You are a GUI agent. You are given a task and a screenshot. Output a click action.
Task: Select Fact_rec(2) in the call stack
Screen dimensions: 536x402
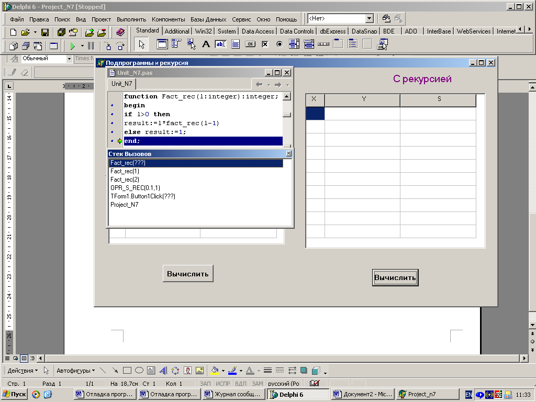(196, 180)
